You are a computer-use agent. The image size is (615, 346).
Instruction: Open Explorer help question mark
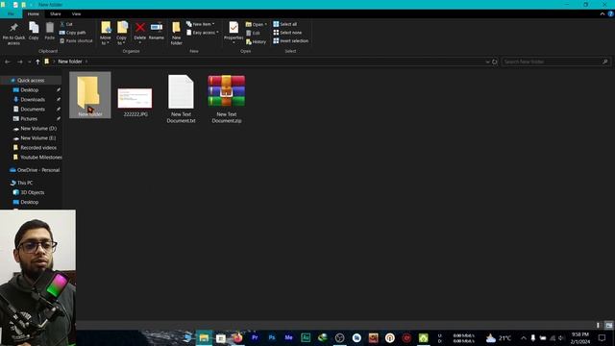[x=611, y=13]
